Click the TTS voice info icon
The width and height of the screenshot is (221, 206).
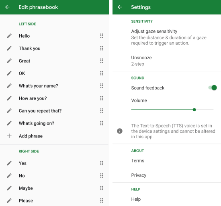coord(120,131)
